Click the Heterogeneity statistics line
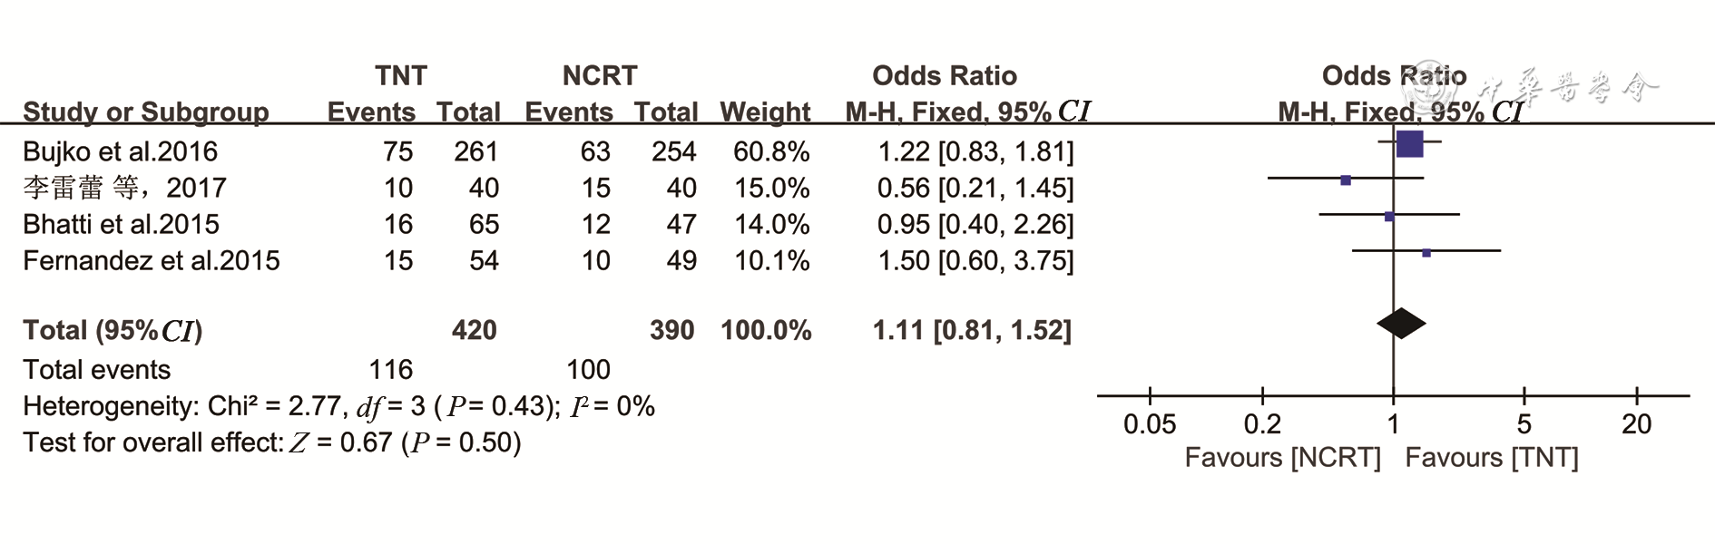The width and height of the screenshot is (1715, 544). coord(338,406)
